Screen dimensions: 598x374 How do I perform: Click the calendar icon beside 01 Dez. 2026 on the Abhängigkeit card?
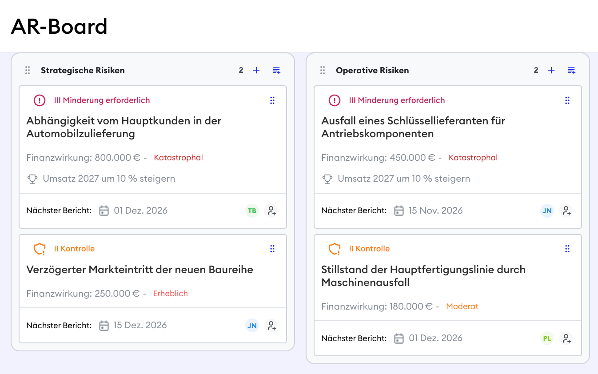point(104,211)
